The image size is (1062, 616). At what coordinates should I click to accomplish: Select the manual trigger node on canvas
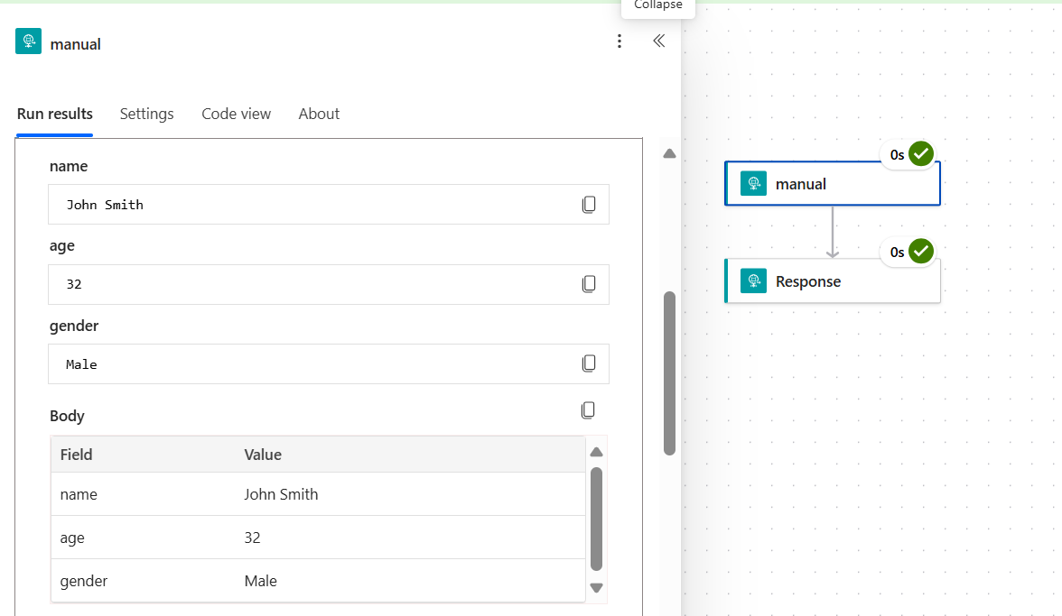(x=833, y=183)
